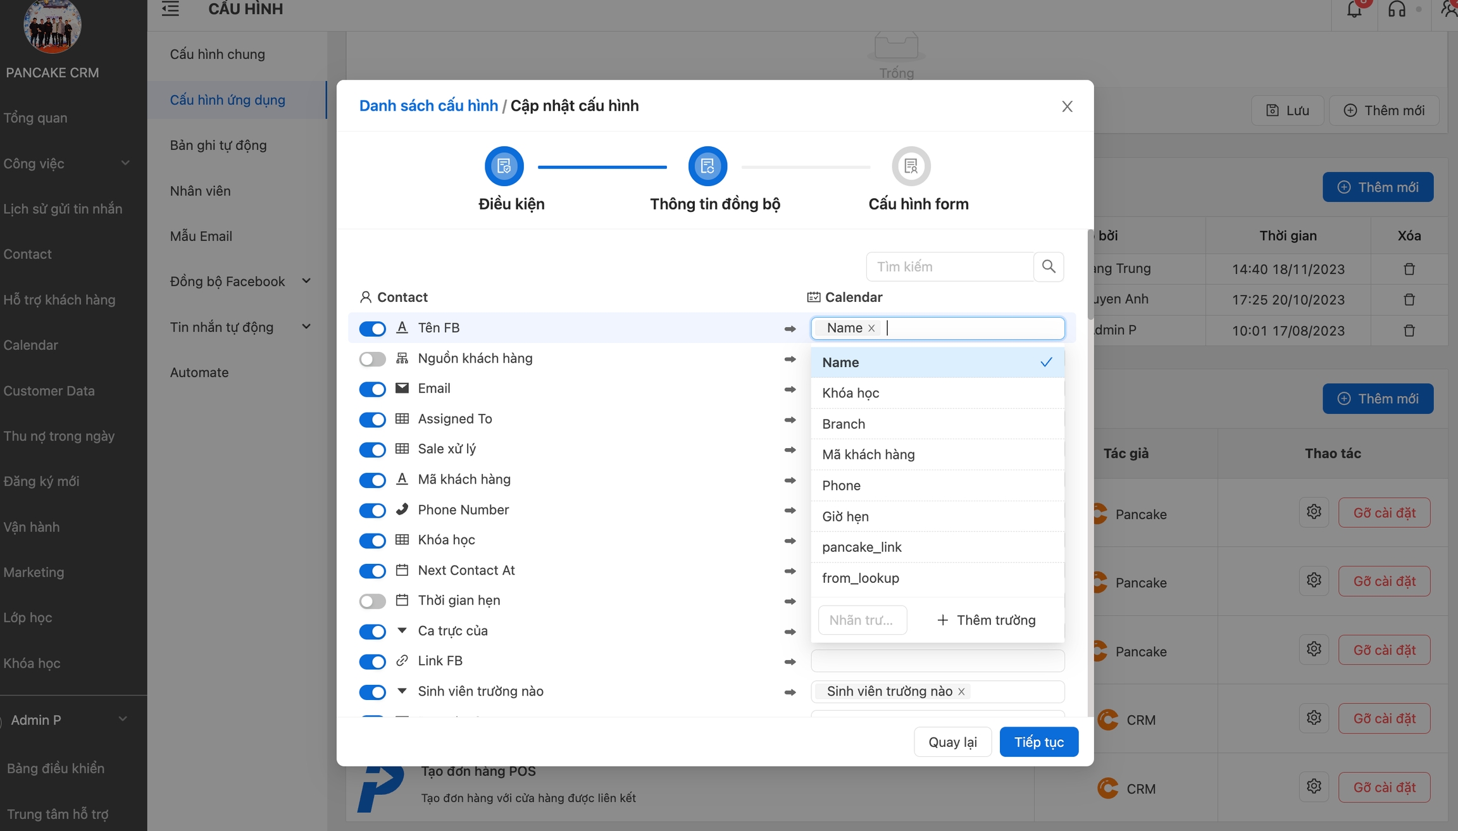Open Cấu hình chung menu item
This screenshot has height=831, width=1458.
click(217, 54)
